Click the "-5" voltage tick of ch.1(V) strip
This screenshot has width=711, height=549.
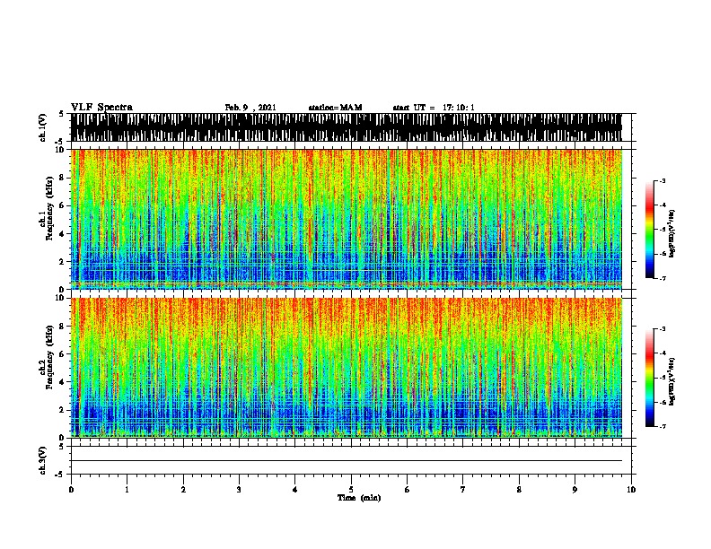pyautogui.click(x=59, y=142)
